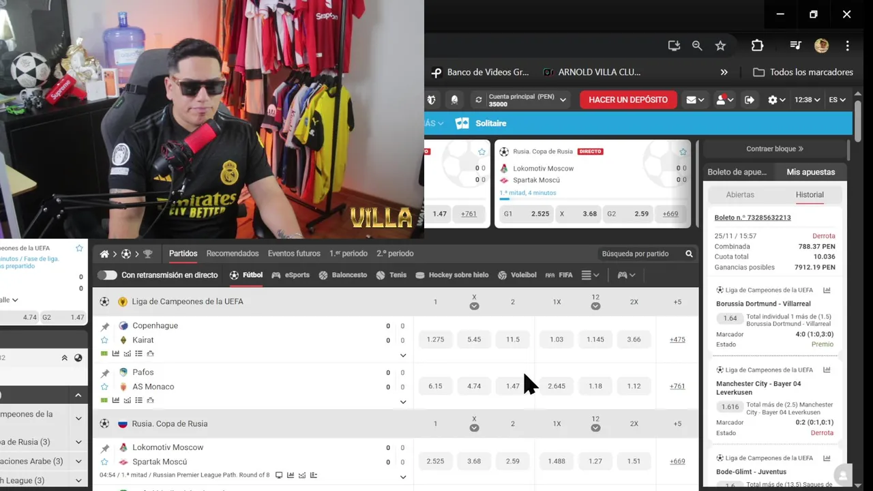This screenshot has height=491, width=873.
Task: Favorite the Copenhague vs Kairat match star
Action: click(x=105, y=340)
